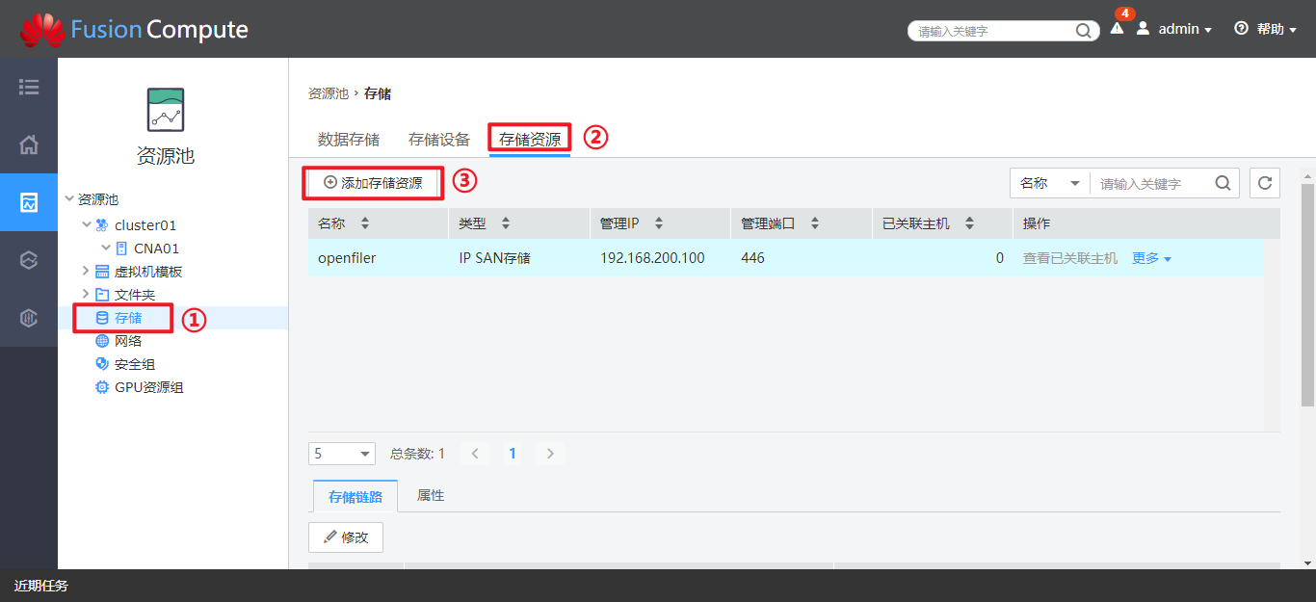Image resolution: width=1316 pixels, height=602 pixels.
Task: Collapse the cluster01 tree node
Action: [87, 224]
